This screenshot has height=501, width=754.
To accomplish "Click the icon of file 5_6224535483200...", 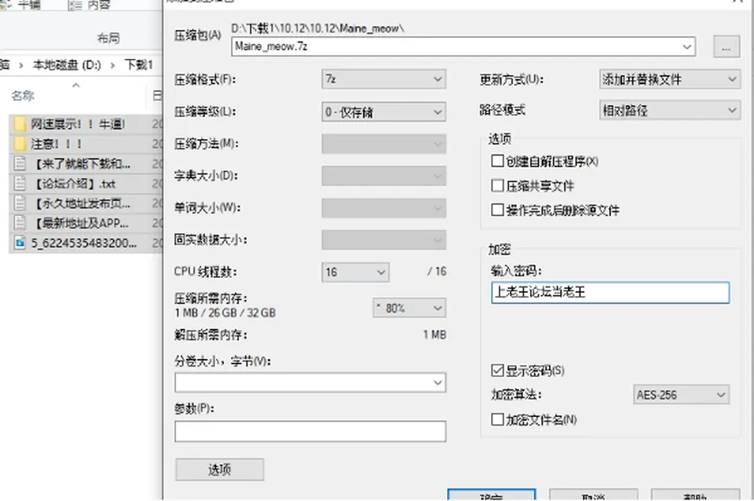I will click(x=20, y=243).
